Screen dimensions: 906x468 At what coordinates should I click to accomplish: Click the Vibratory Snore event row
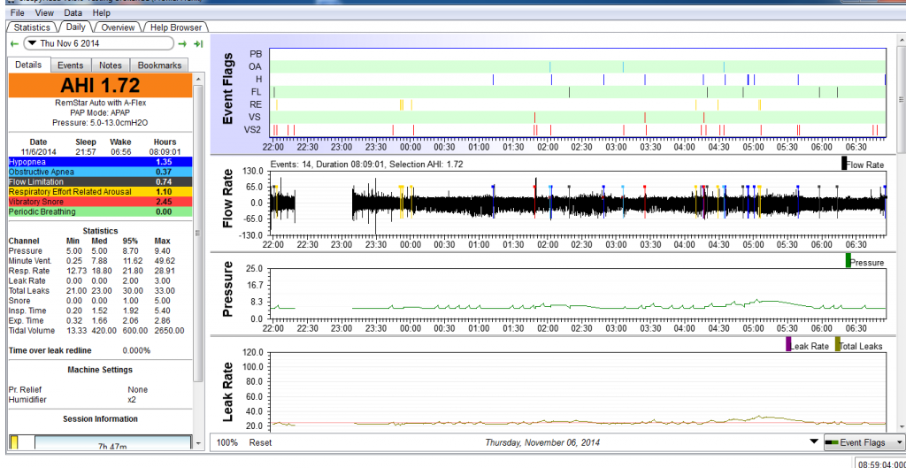pos(99,202)
